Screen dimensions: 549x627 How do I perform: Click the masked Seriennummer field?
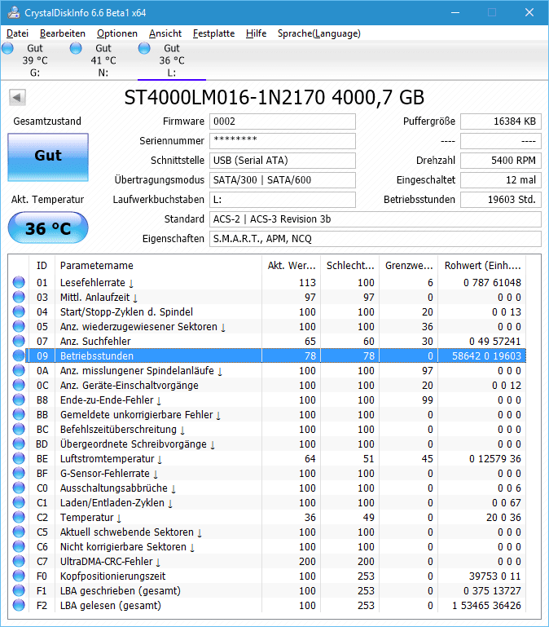pyautogui.click(x=283, y=141)
